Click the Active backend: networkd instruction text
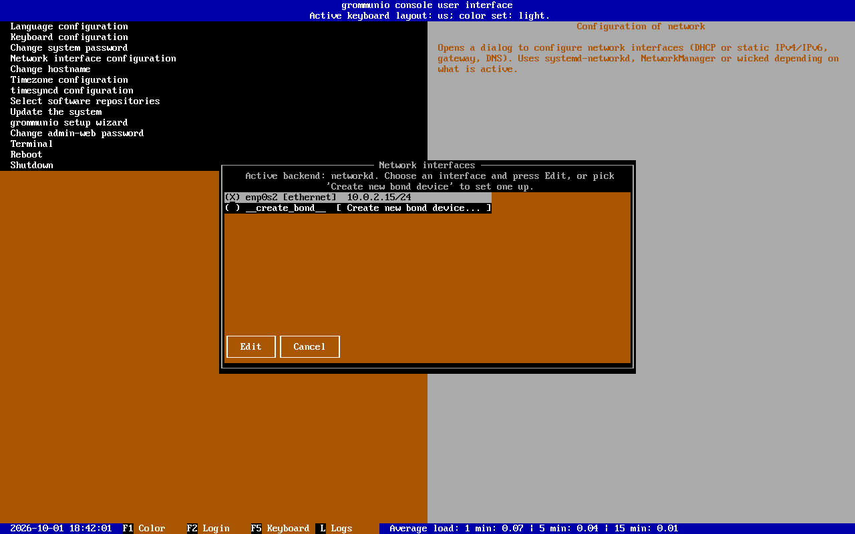 [x=430, y=182]
